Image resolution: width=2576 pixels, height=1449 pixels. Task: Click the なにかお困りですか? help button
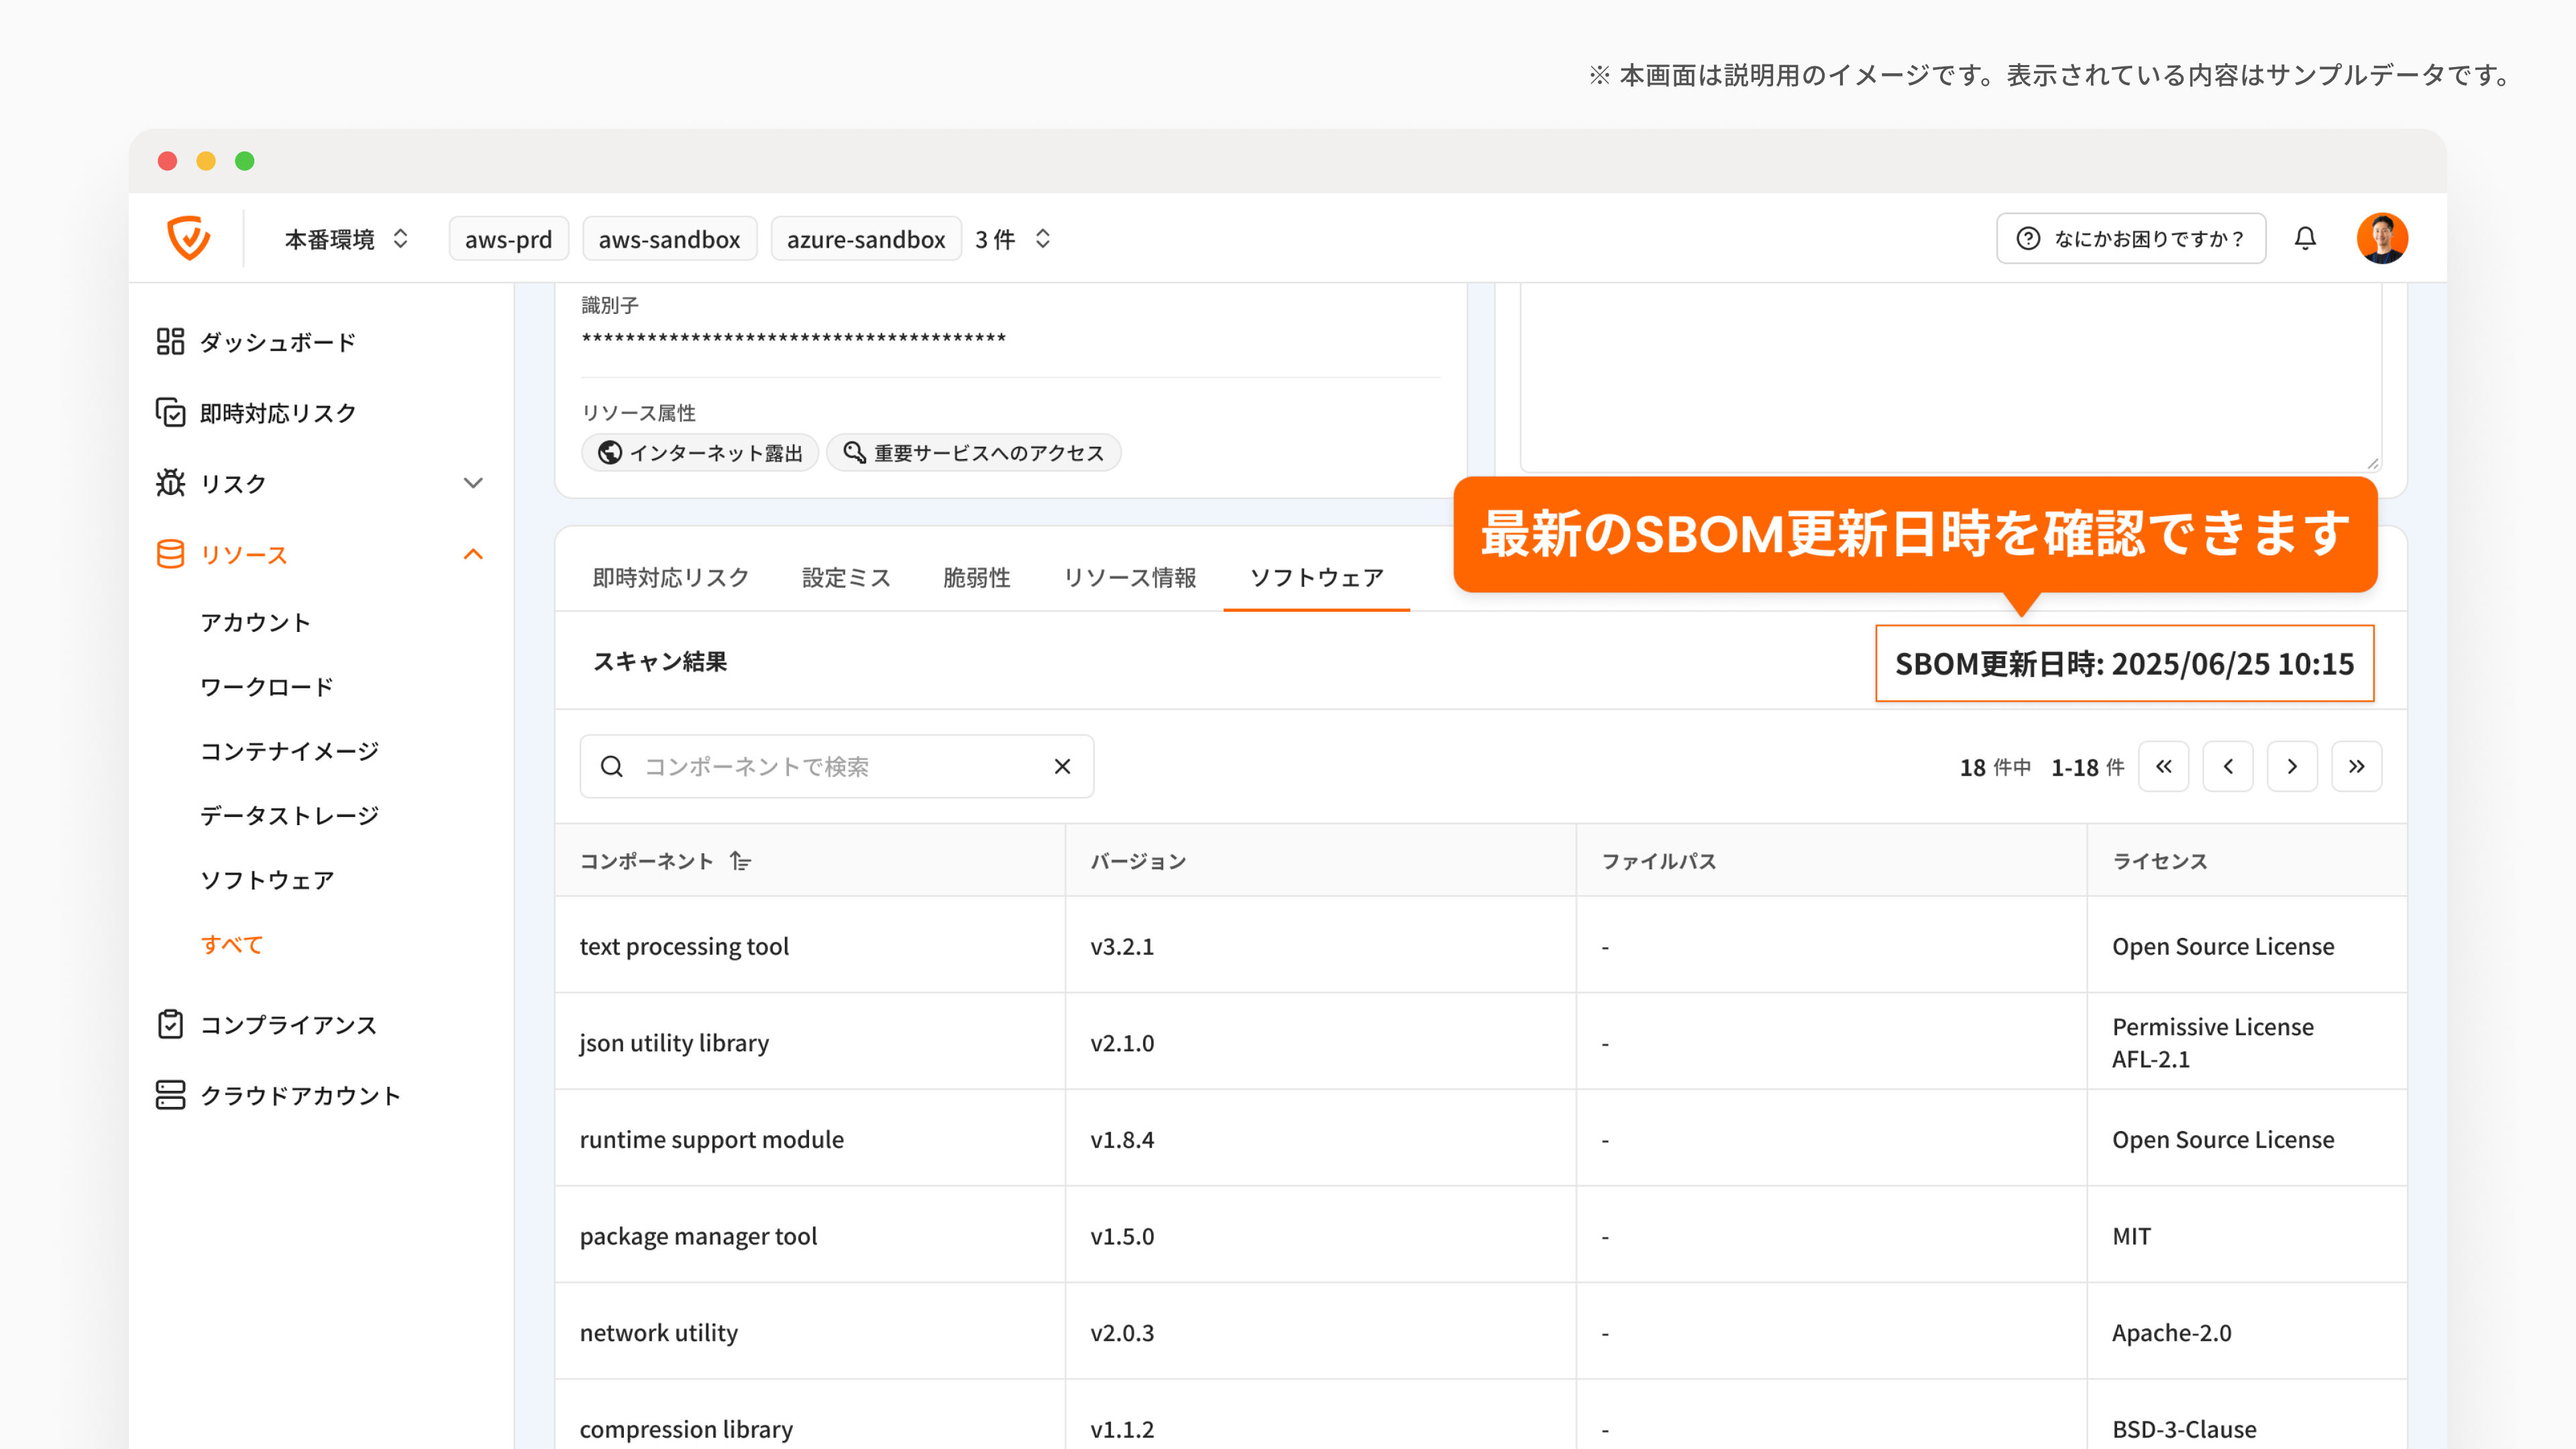tap(2131, 239)
